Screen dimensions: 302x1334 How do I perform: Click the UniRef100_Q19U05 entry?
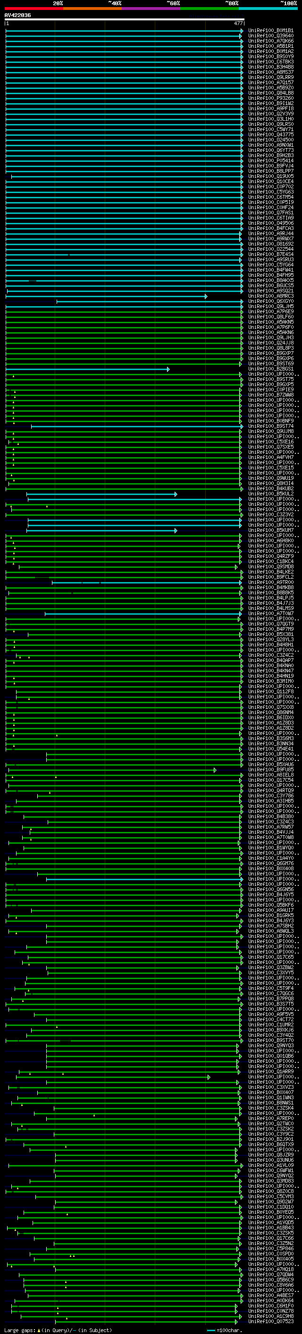point(271,176)
